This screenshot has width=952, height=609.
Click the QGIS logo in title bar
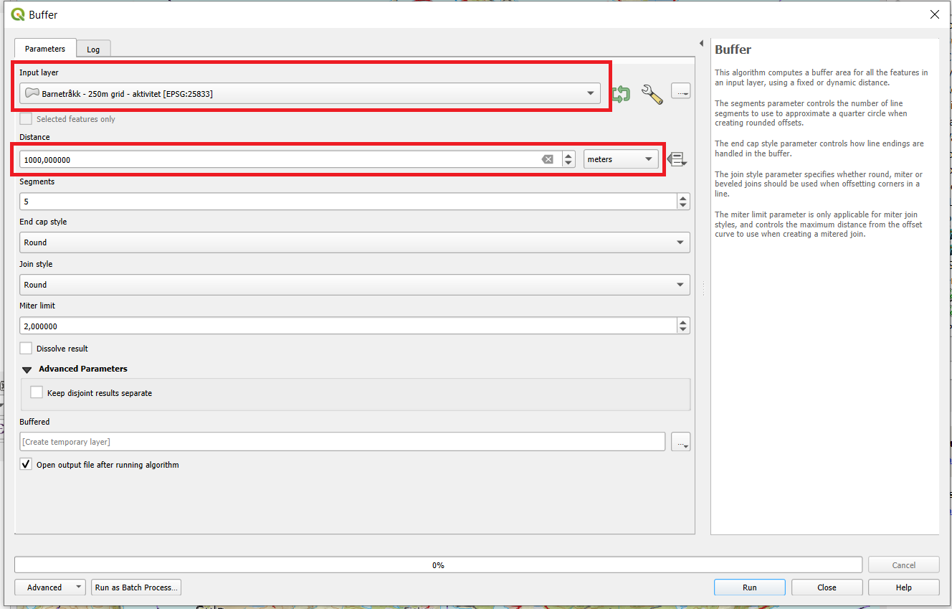pos(18,14)
